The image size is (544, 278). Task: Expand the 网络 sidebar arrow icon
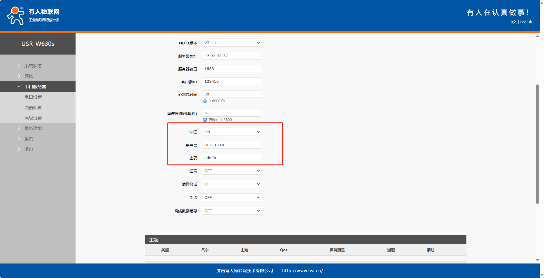coord(19,76)
